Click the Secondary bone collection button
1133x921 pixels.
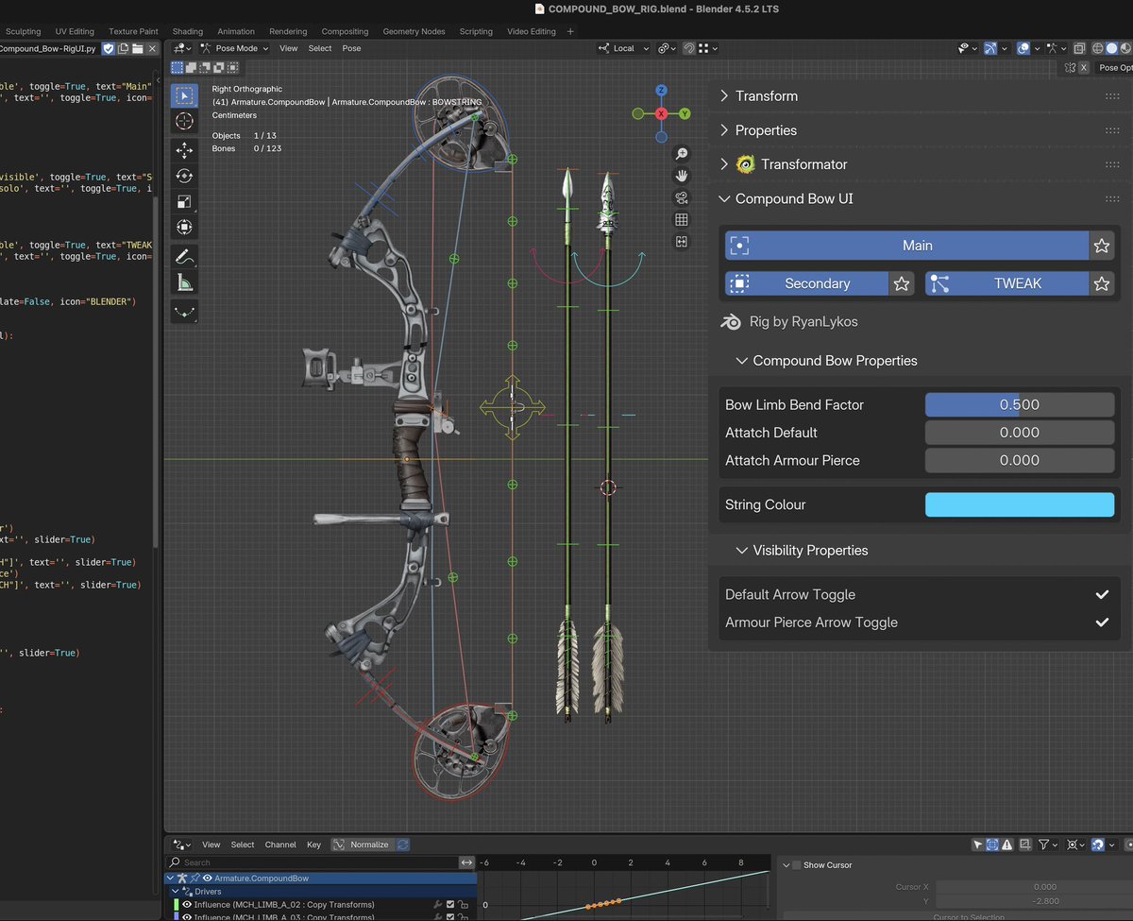tap(806, 283)
